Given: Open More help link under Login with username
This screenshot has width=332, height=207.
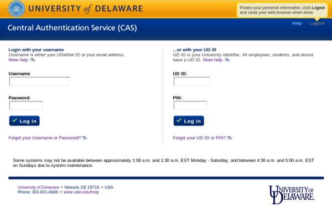Looking at the screenshot, I should click(19, 60).
